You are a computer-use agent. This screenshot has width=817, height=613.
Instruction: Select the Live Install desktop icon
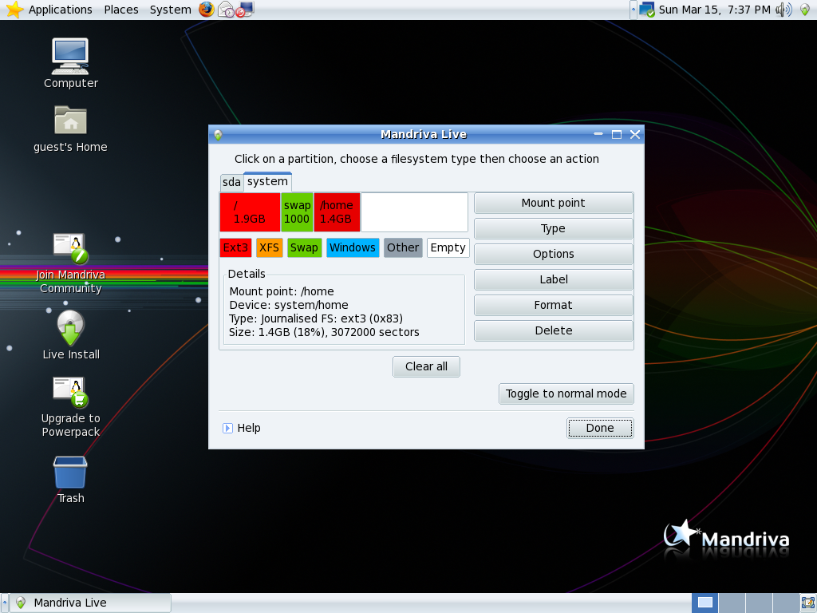pyautogui.click(x=70, y=335)
